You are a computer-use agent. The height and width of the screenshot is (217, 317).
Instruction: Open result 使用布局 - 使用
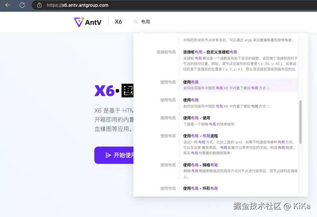(x=196, y=118)
